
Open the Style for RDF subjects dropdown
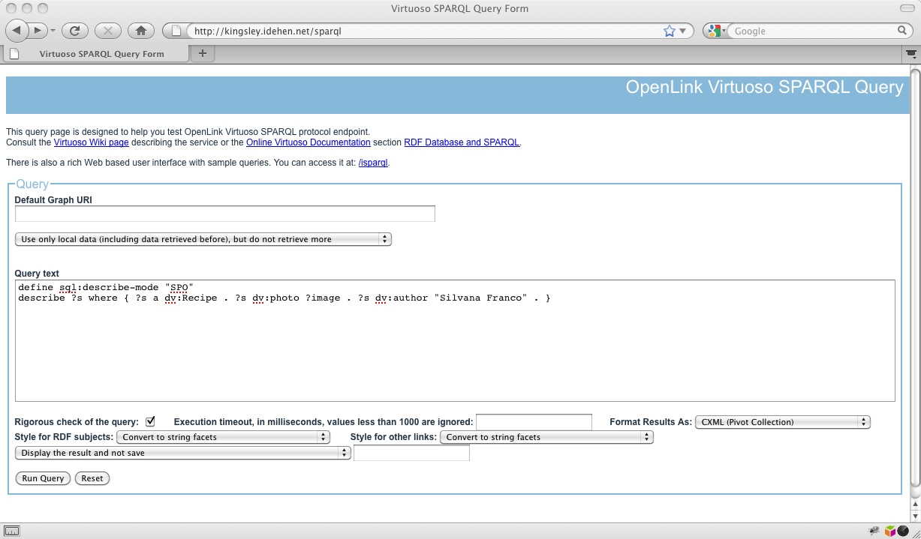pyautogui.click(x=223, y=437)
